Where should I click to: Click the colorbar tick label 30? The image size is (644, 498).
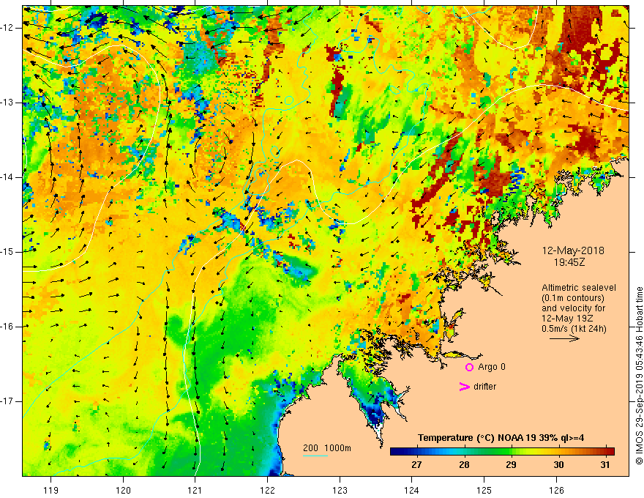pos(558,465)
